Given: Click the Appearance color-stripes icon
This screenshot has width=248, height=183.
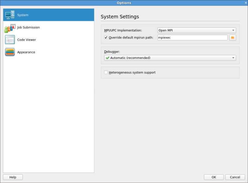Looking at the screenshot, I should click(x=10, y=52).
